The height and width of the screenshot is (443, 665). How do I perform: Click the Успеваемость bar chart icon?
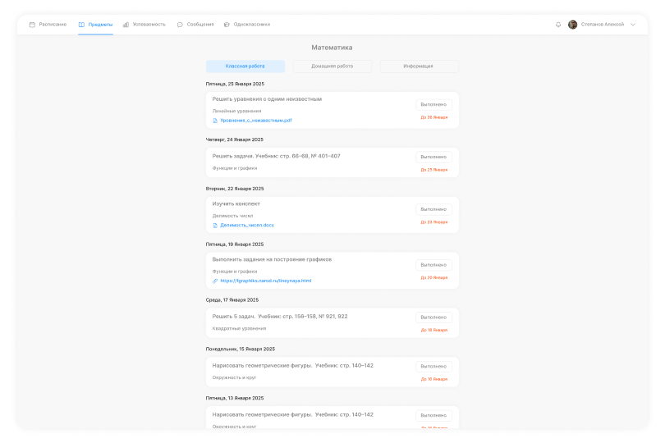[126, 25]
